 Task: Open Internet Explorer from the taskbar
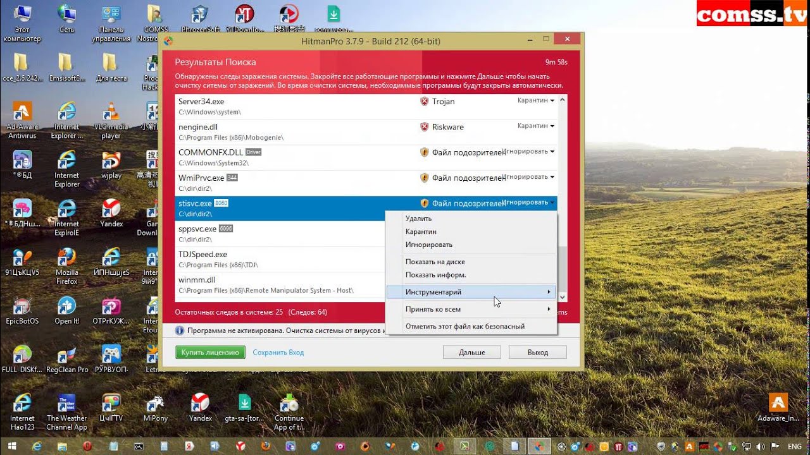(37, 446)
